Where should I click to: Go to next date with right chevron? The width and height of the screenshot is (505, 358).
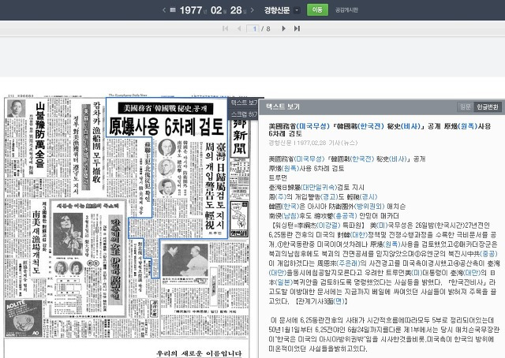pyautogui.click(x=252, y=10)
